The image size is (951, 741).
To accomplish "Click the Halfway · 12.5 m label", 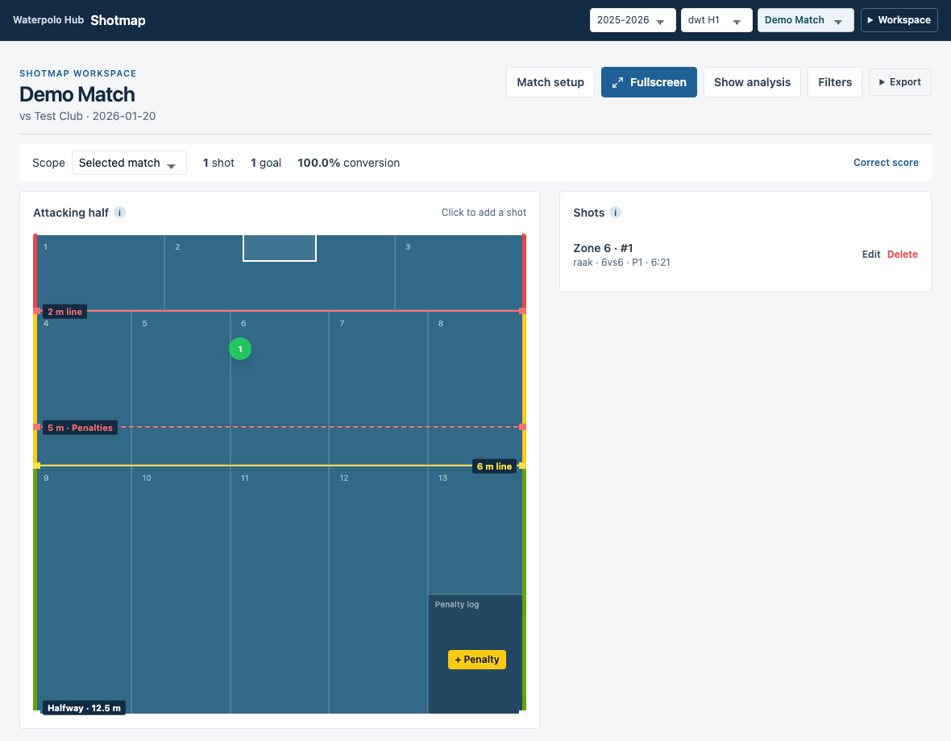I will pos(85,708).
